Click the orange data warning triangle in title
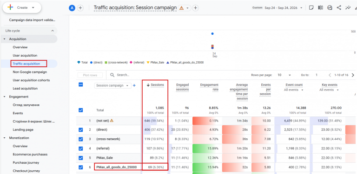Screen dimensions: 357x174 pos(181,8)
